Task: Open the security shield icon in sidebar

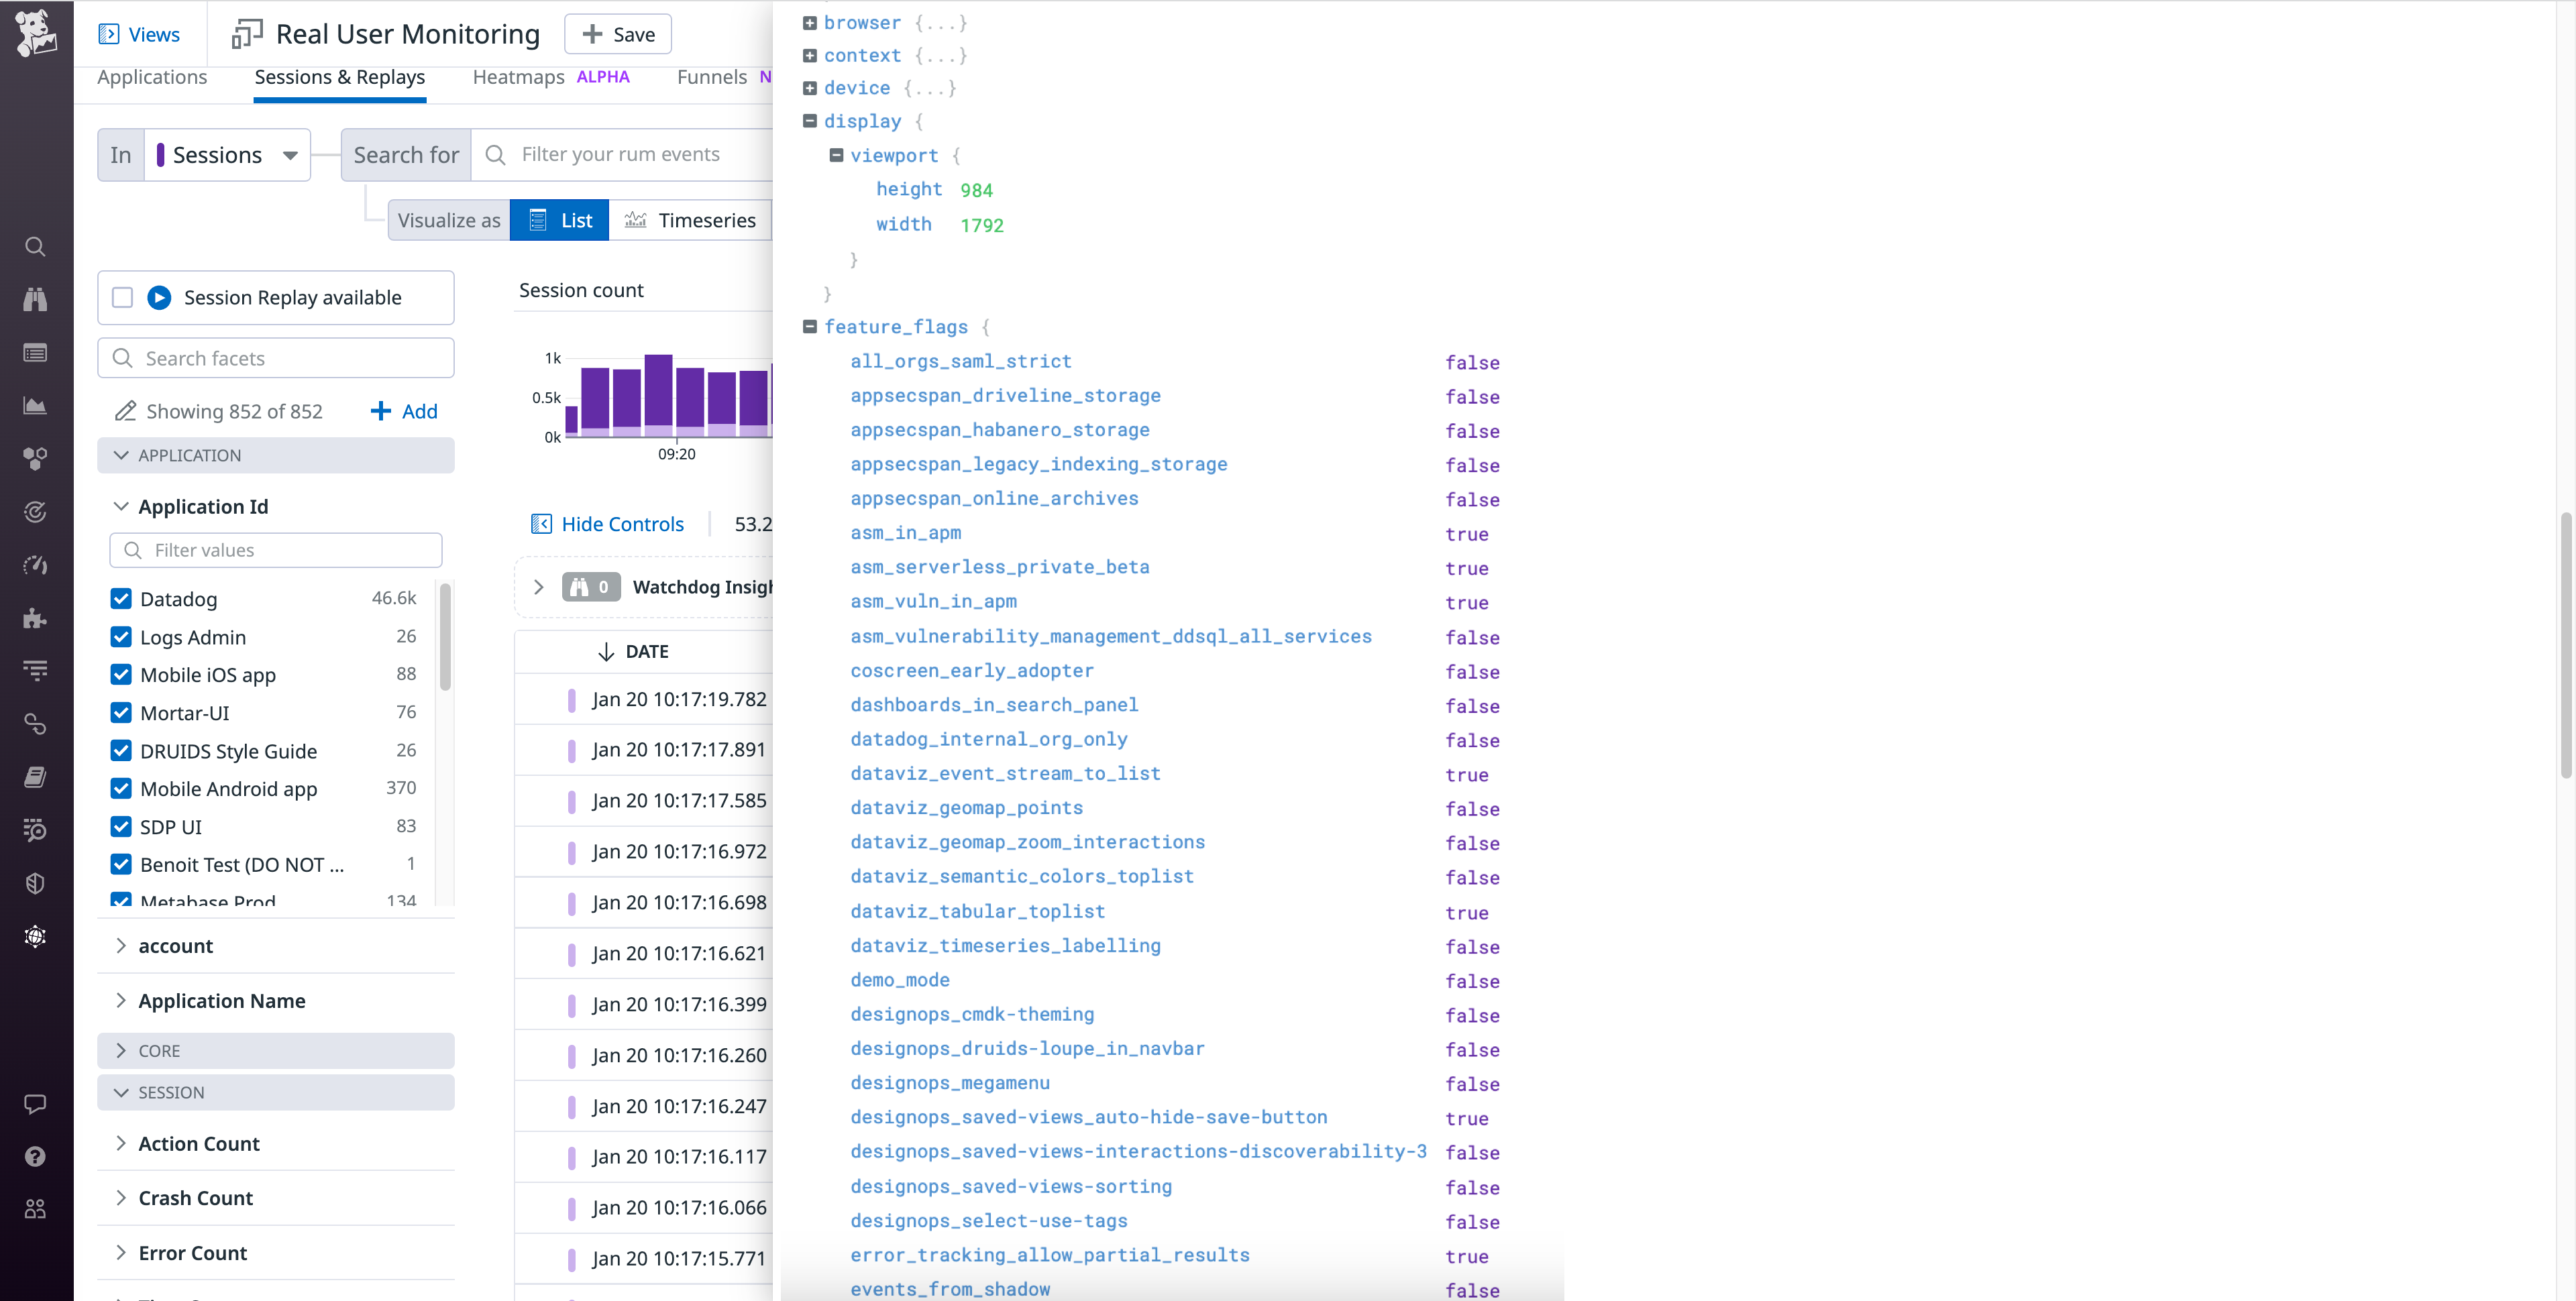Action: coord(35,883)
